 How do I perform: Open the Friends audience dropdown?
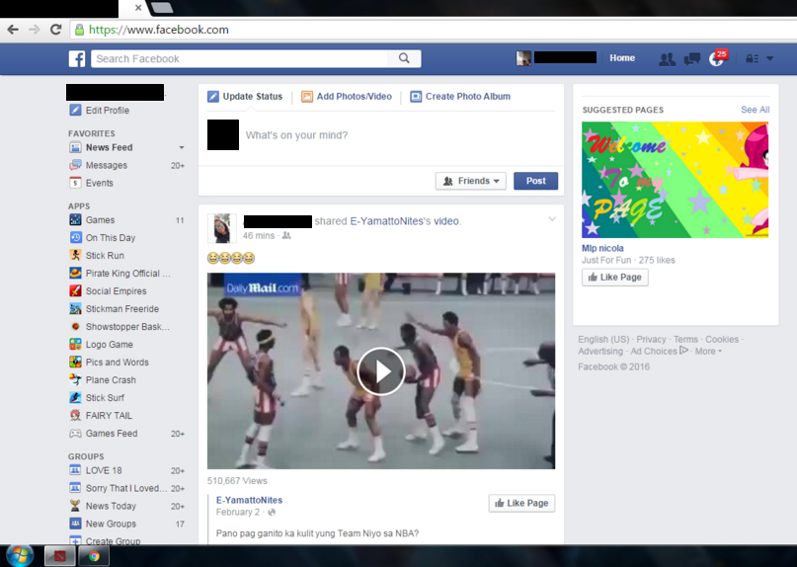pos(471,181)
